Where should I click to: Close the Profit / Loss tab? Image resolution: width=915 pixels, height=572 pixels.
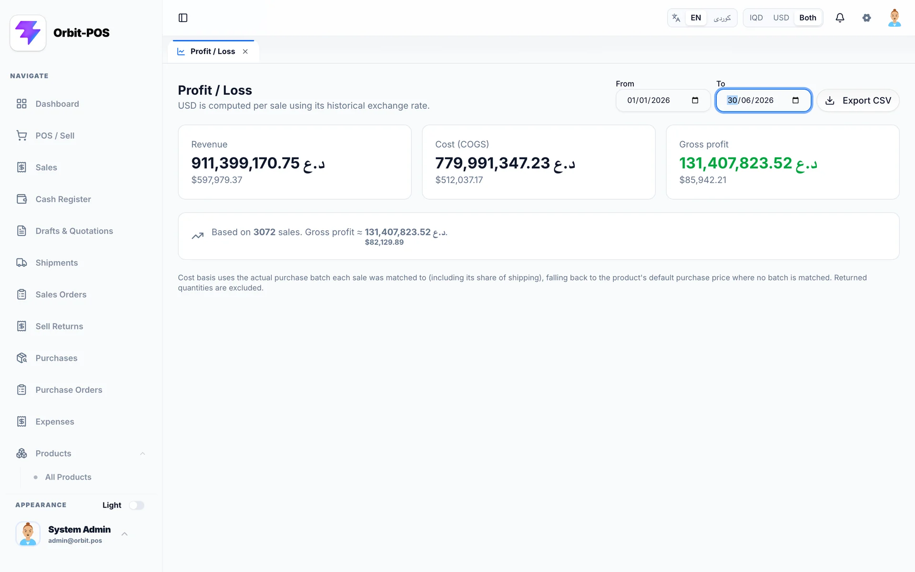pos(245,51)
